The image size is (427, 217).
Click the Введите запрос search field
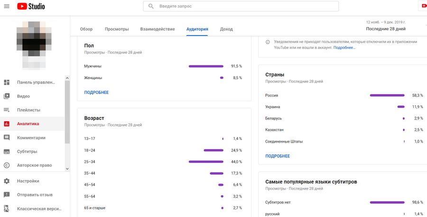(241, 6)
